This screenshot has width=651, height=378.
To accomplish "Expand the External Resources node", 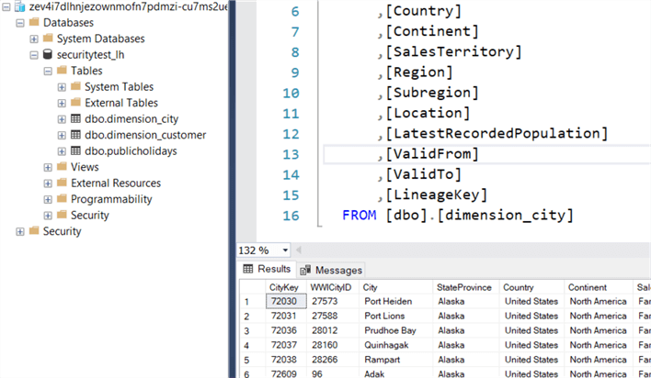I will tap(48, 183).
